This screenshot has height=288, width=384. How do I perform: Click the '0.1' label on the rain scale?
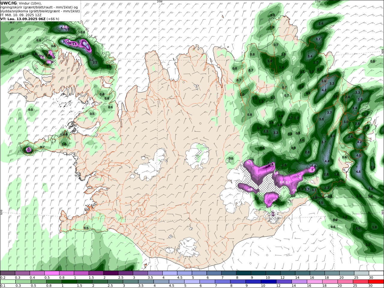click(x=3, y=286)
